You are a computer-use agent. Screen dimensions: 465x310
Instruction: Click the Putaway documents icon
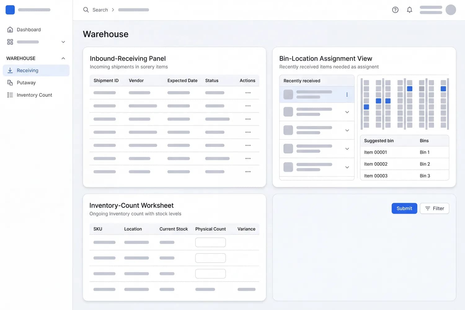(10, 83)
